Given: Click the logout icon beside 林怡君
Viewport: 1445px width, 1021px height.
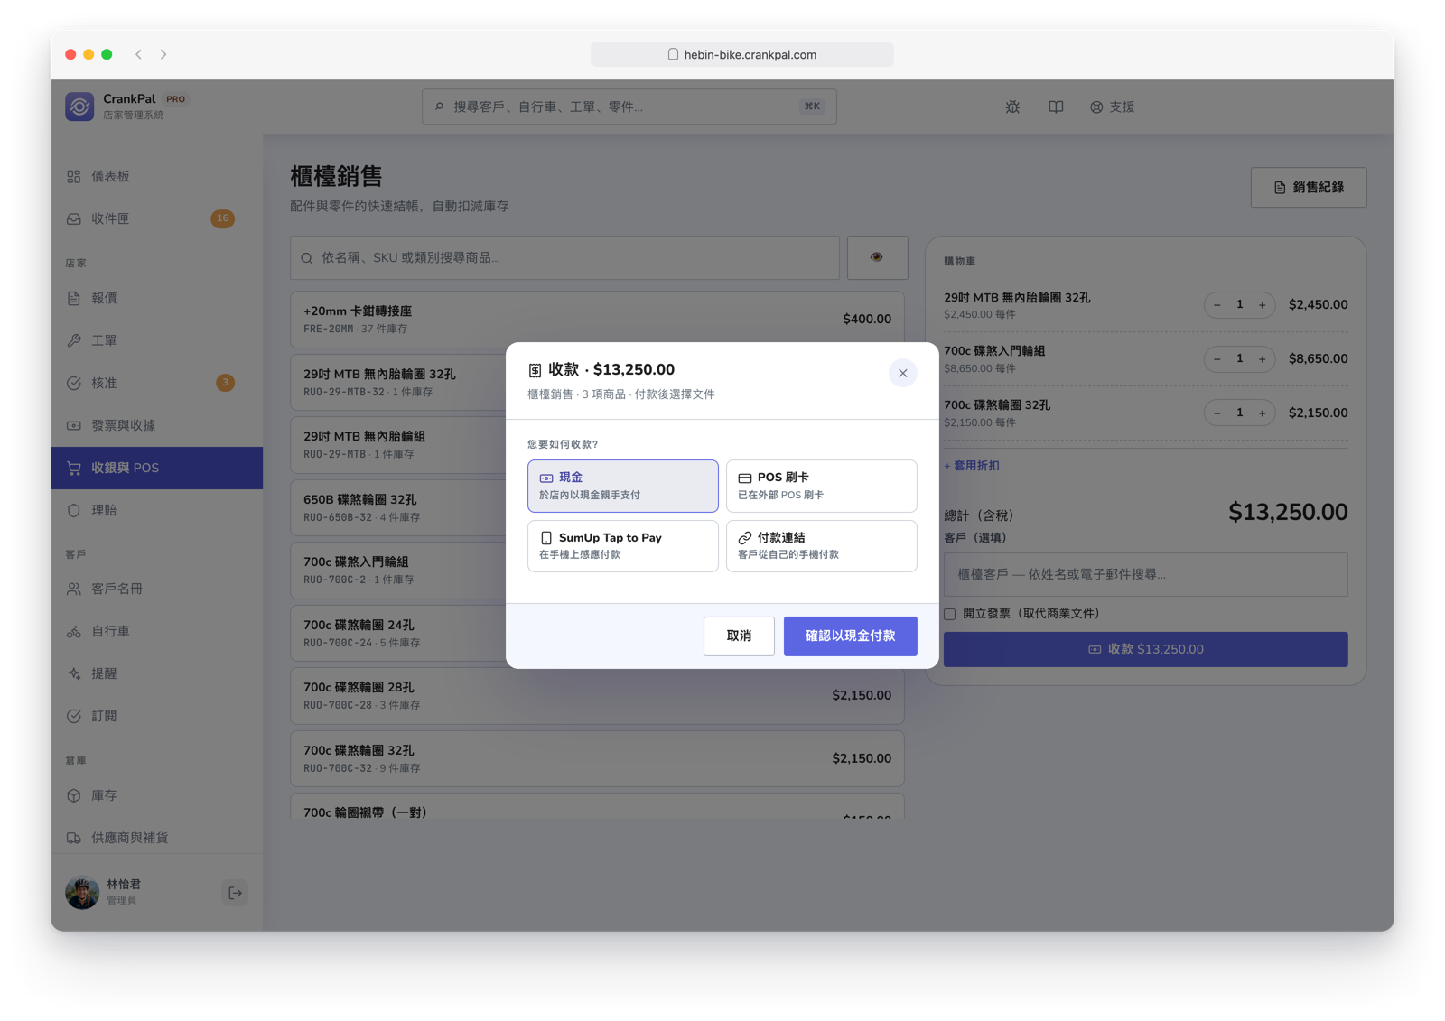Looking at the screenshot, I should (x=235, y=893).
